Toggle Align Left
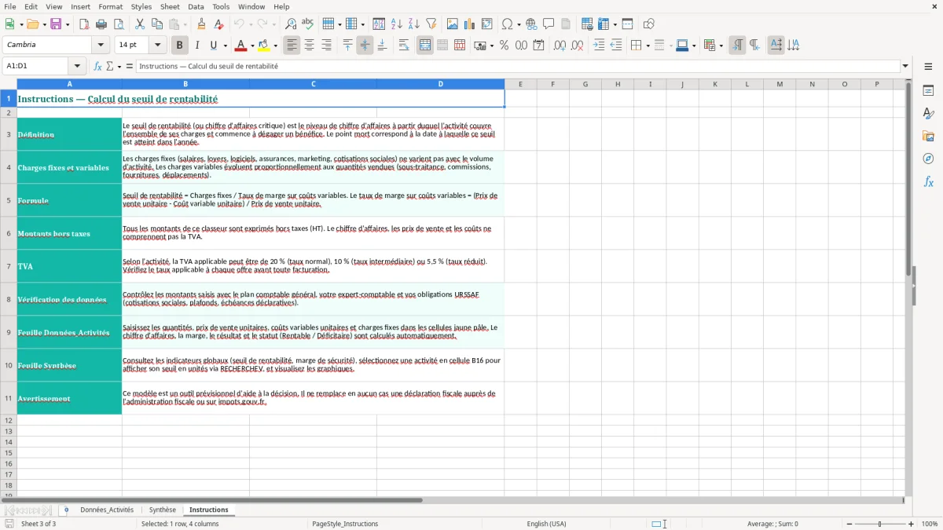Screen dimensions: 943x530 pos(292,46)
